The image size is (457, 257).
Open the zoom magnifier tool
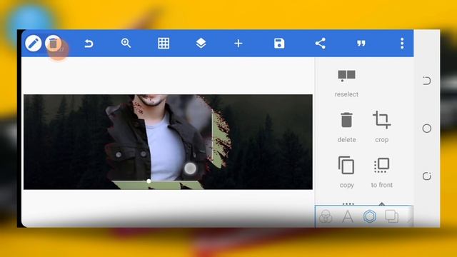126,43
